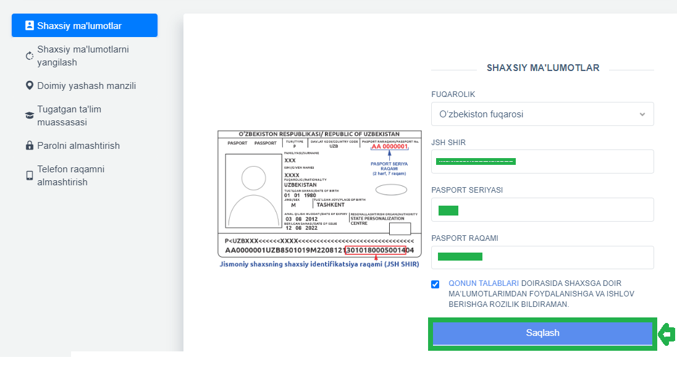Click the red AA 0000001 passport number sample
This screenshot has height=373, width=677.
point(389,147)
